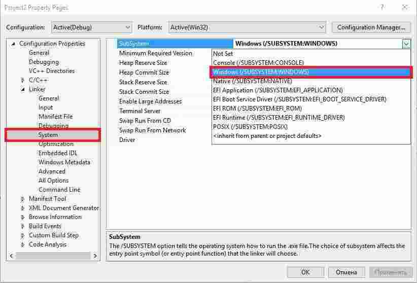Choose inherit from parent or project defaults
The image size is (417, 283).
267,136
